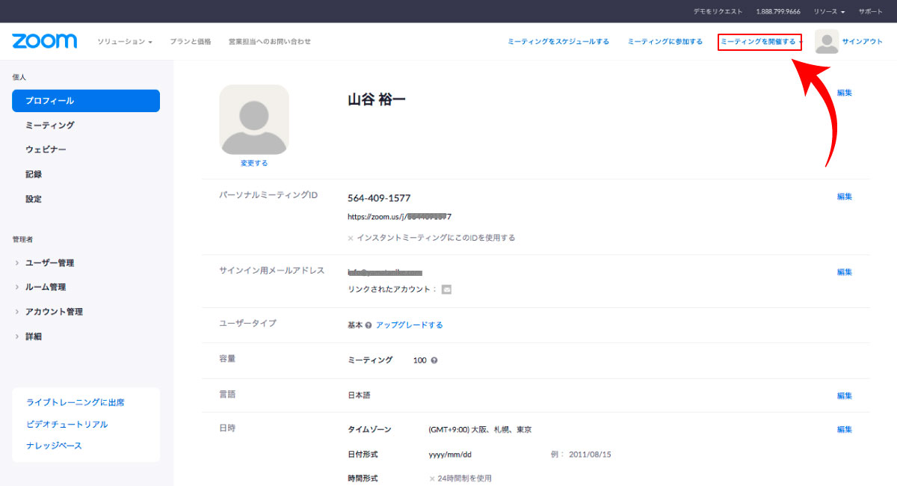Click デモをリクエスト in top bar

718,12
